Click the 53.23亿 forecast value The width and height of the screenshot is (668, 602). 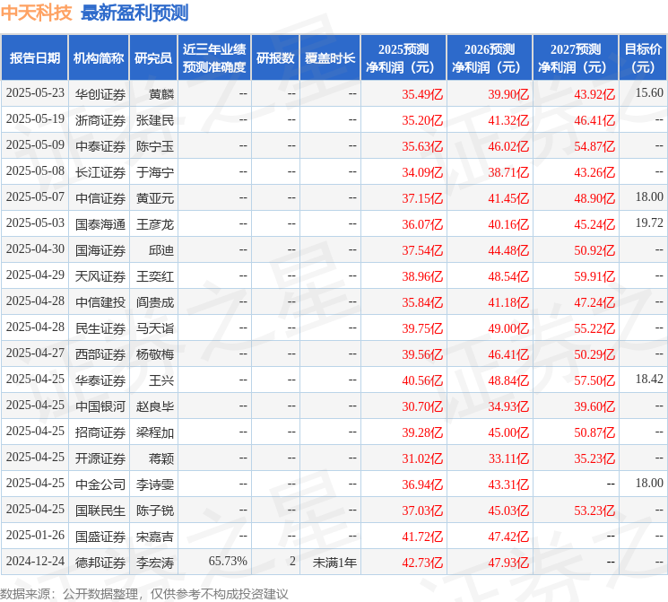click(594, 510)
